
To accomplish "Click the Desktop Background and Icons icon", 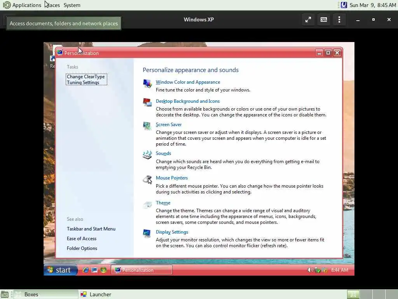I will [147, 102].
